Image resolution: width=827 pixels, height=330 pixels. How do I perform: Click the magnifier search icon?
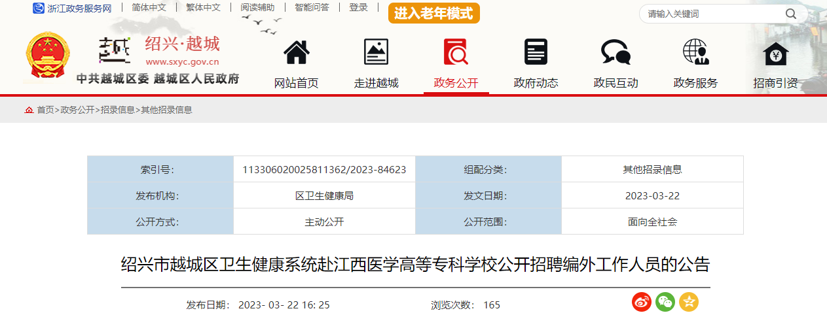coord(791,14)
